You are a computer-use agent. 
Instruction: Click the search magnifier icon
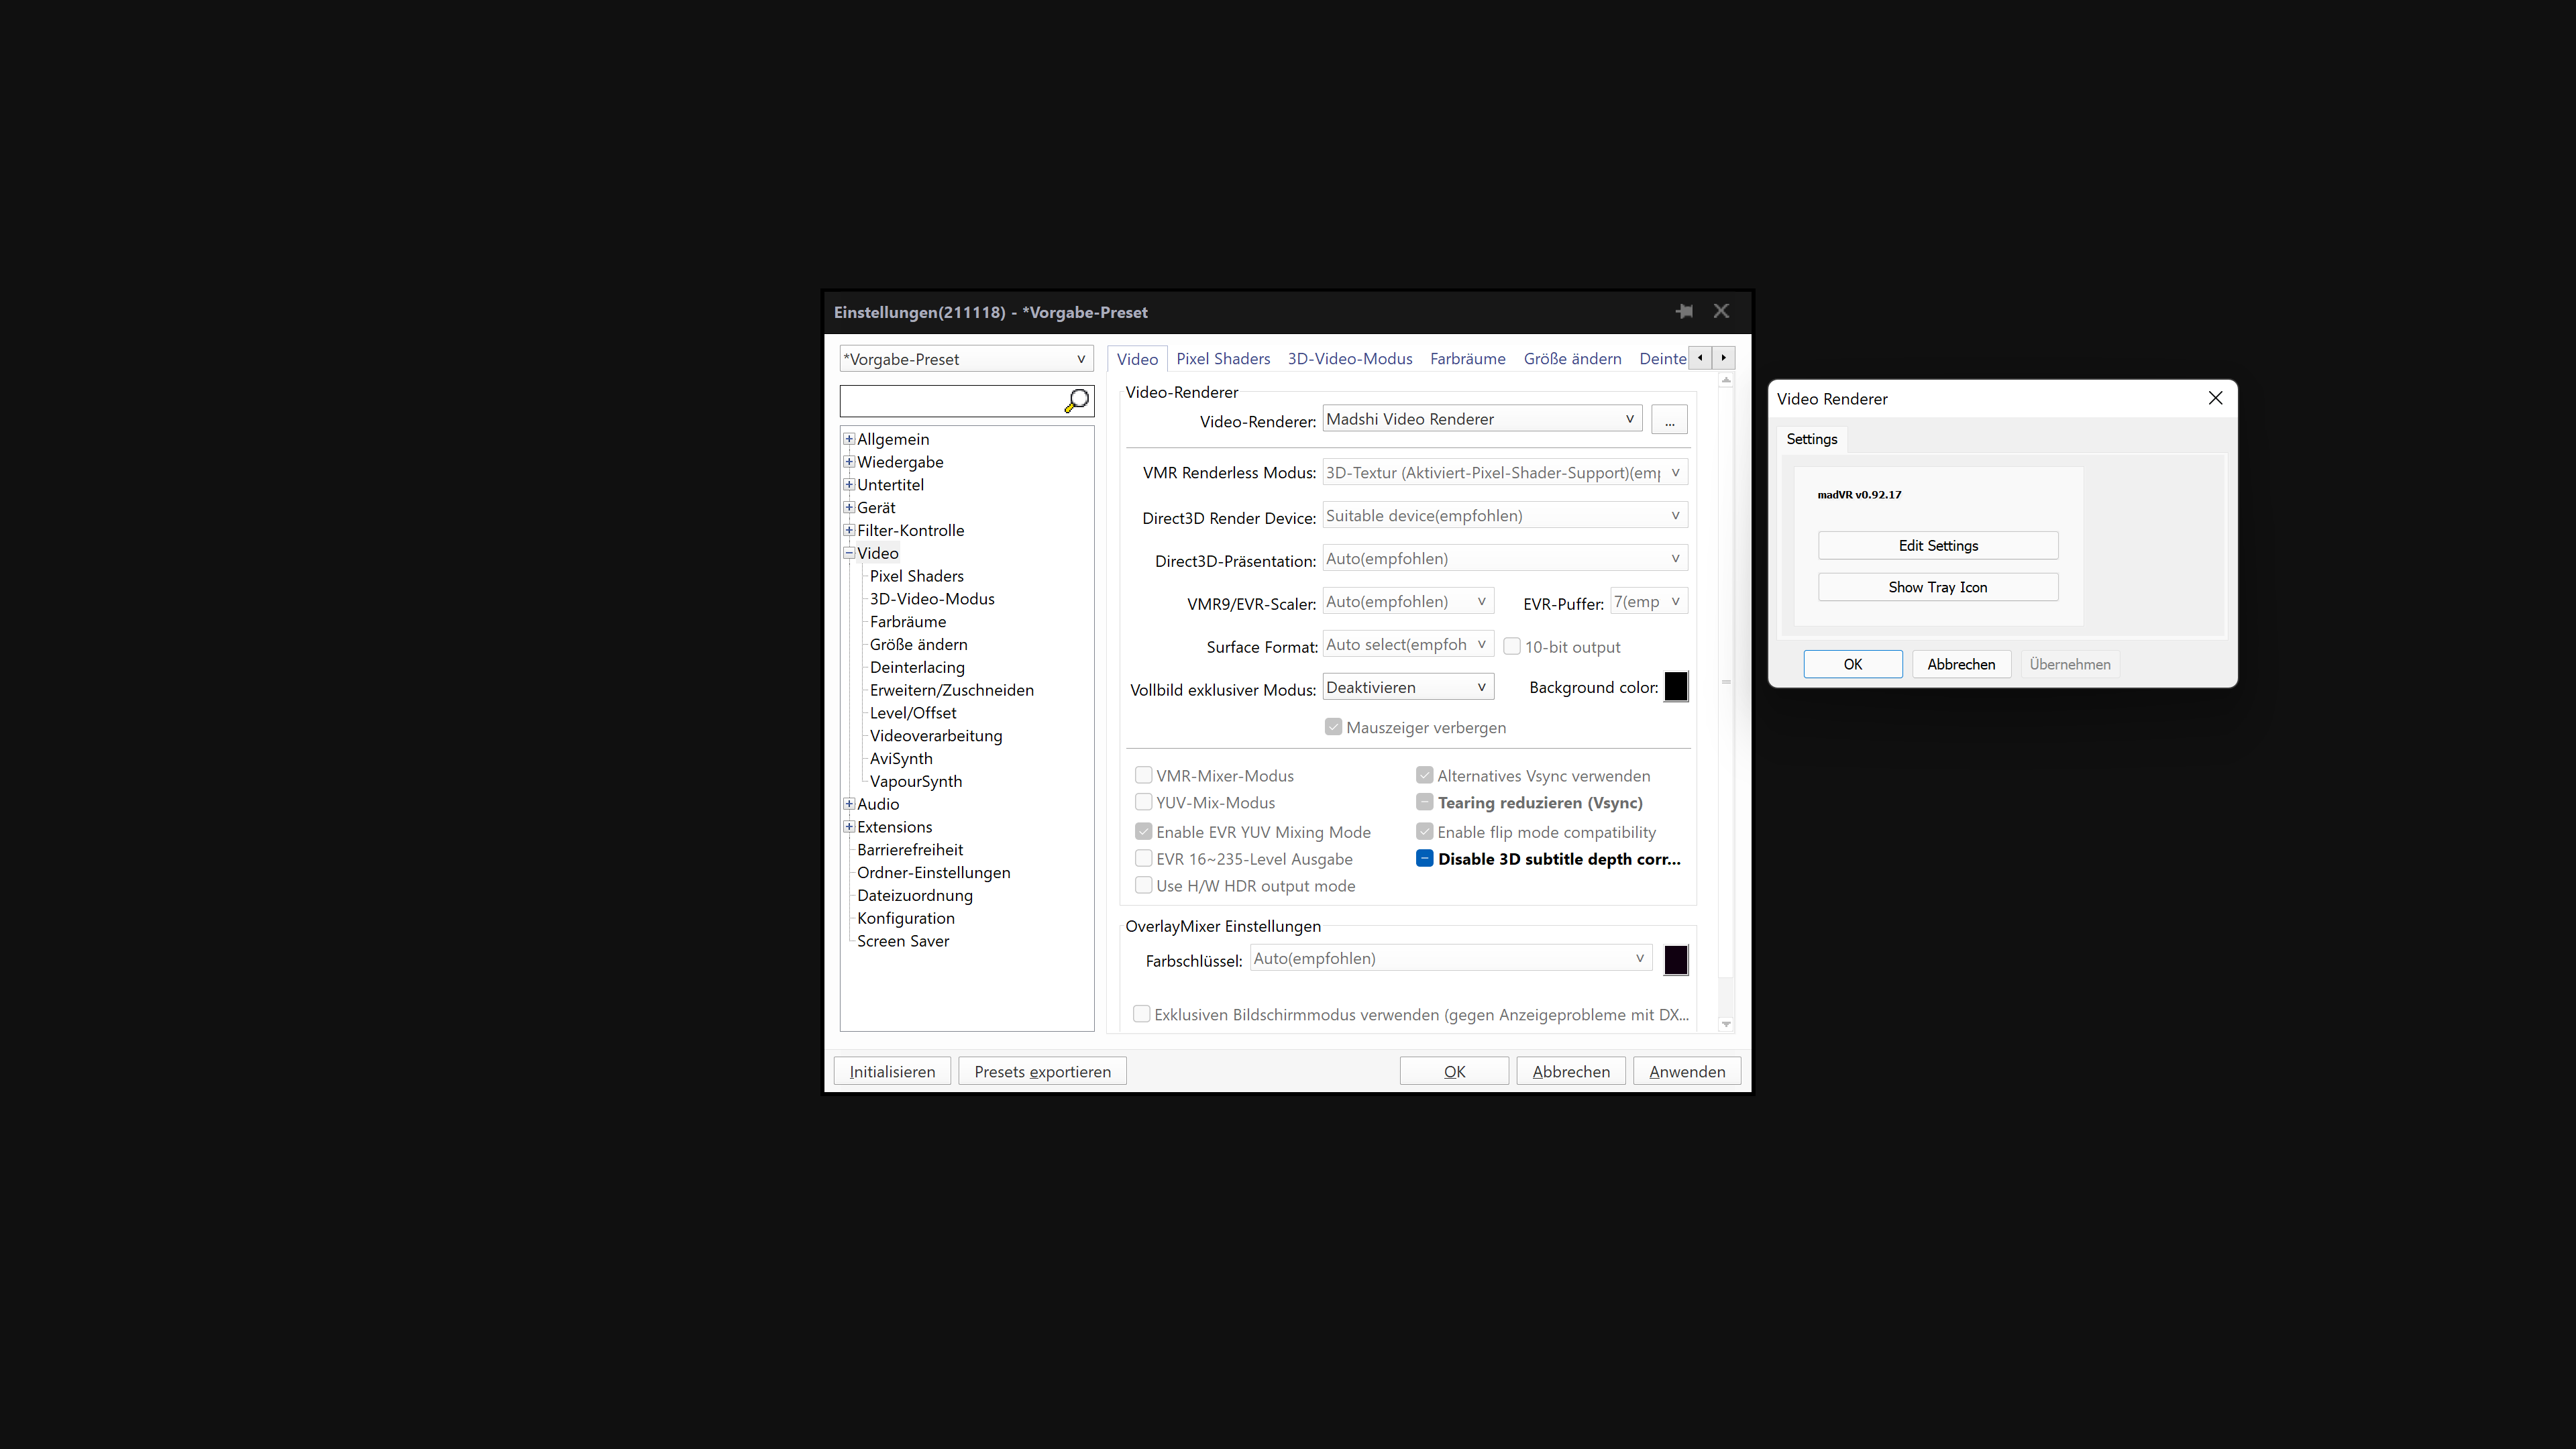[1077, 401]
